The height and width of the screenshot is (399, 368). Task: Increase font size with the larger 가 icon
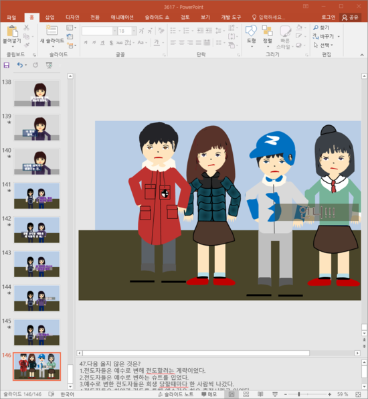click(x=141, y=31)
